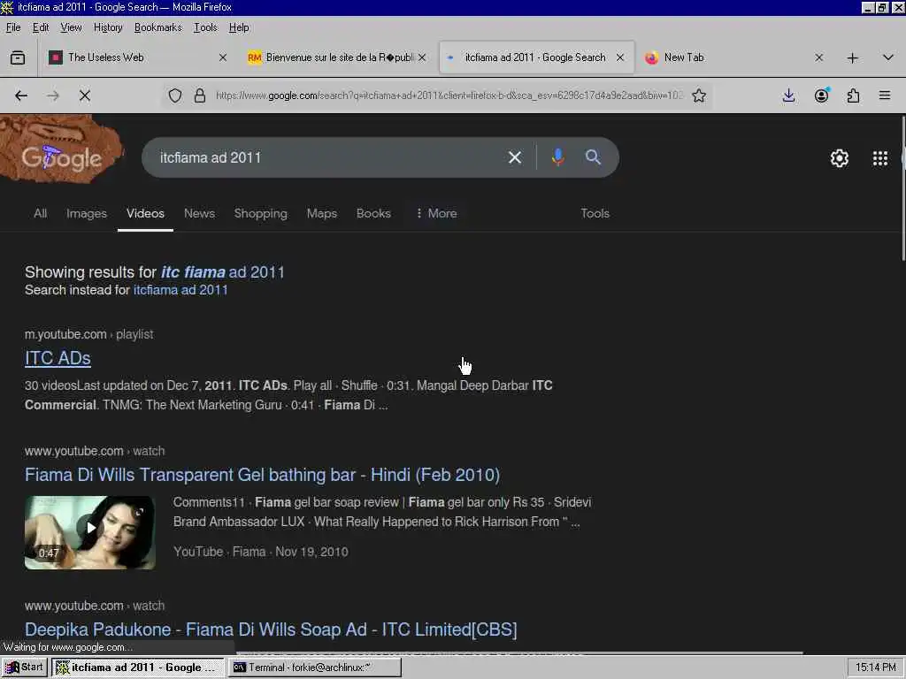Image resolution: width=906 pixels, height=679 pixels.
Task: Open the Firefox account icon
Action: 822,95
